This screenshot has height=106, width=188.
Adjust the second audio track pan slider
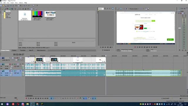point(11,75)
